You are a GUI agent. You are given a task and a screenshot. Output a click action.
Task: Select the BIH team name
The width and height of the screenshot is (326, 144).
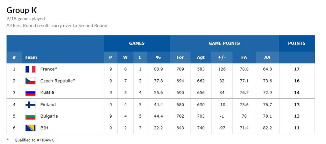pyautogui.click(x=44, y=128)
